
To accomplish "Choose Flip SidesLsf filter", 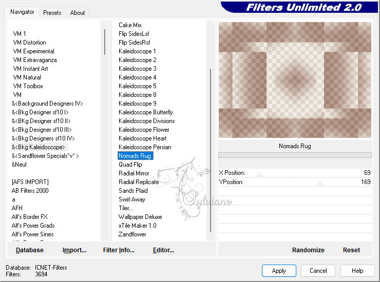I will tap(134, 34).
